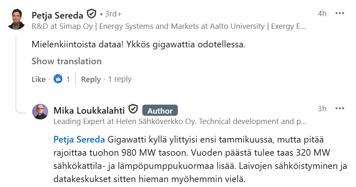The image size is (356, 187).
Task: Open more options for Petja Sereda's comment
Action: pos(339,14)
